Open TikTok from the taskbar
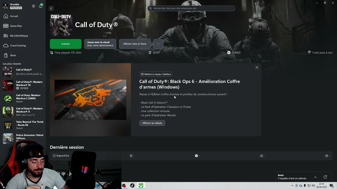Screen dimensions: 337x189 [132, 186]
